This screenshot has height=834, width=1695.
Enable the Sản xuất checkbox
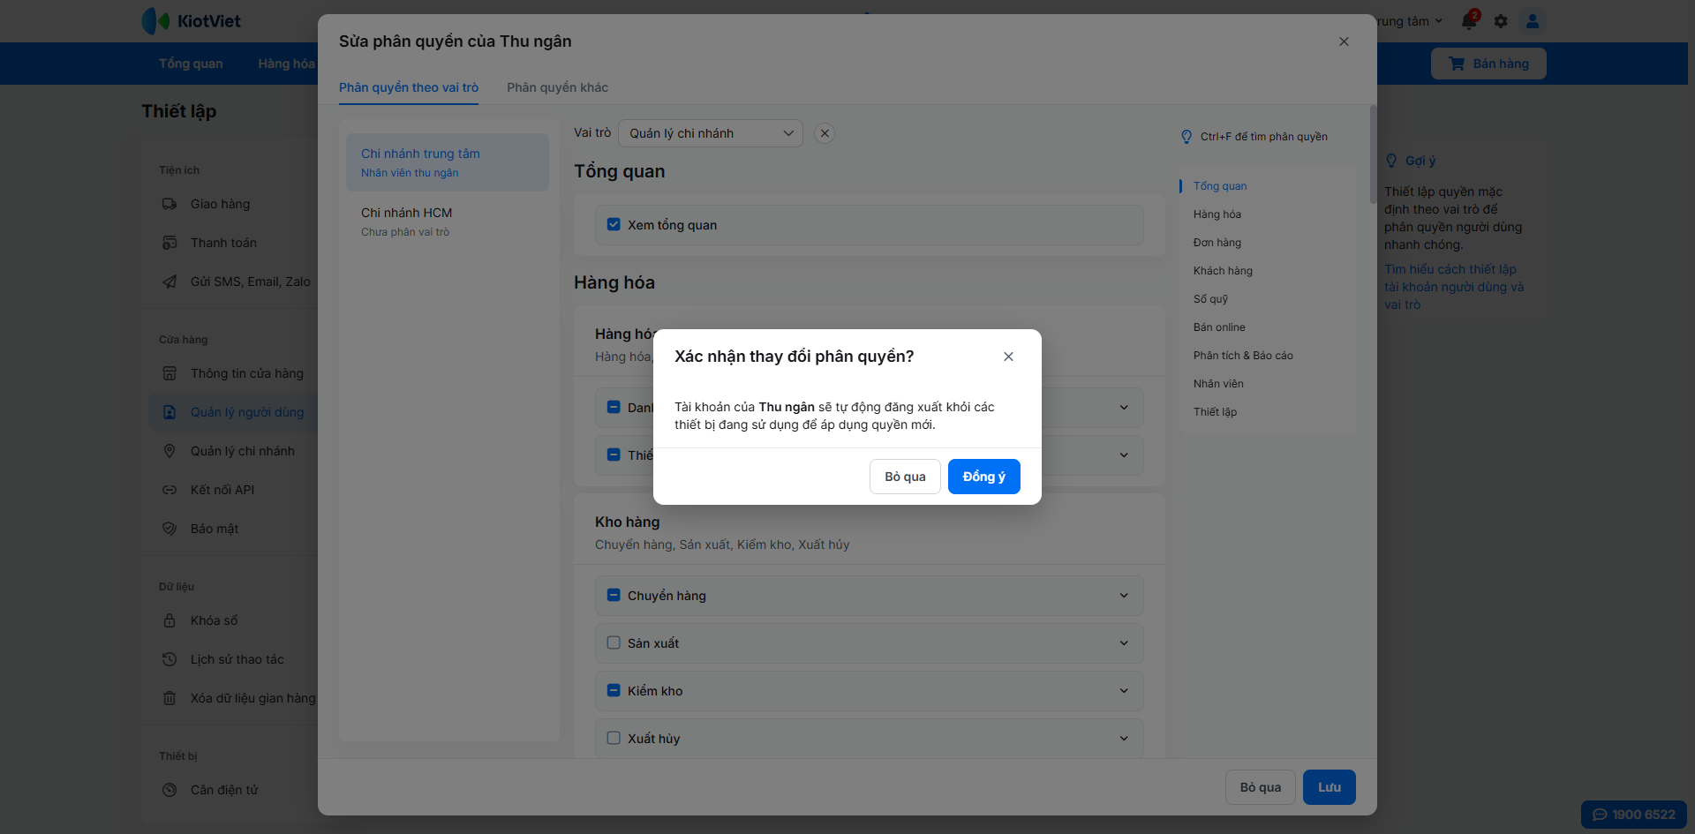tap(614, 643)
